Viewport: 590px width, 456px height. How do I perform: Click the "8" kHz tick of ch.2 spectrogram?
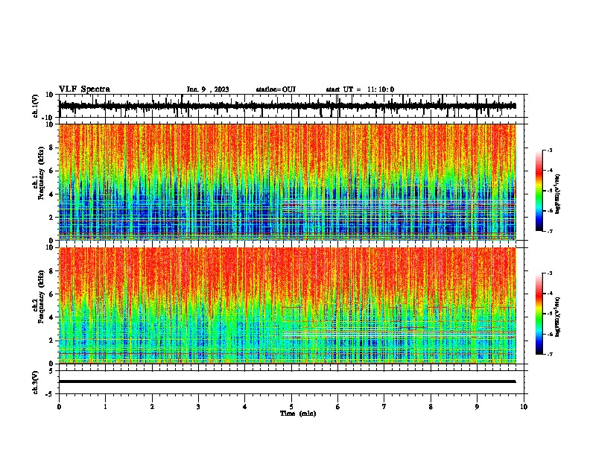click(x=52, y=271)
